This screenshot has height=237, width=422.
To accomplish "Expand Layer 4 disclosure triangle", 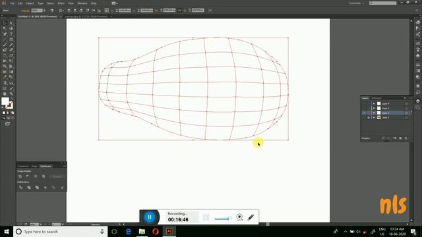I will [x=374, y=104].
